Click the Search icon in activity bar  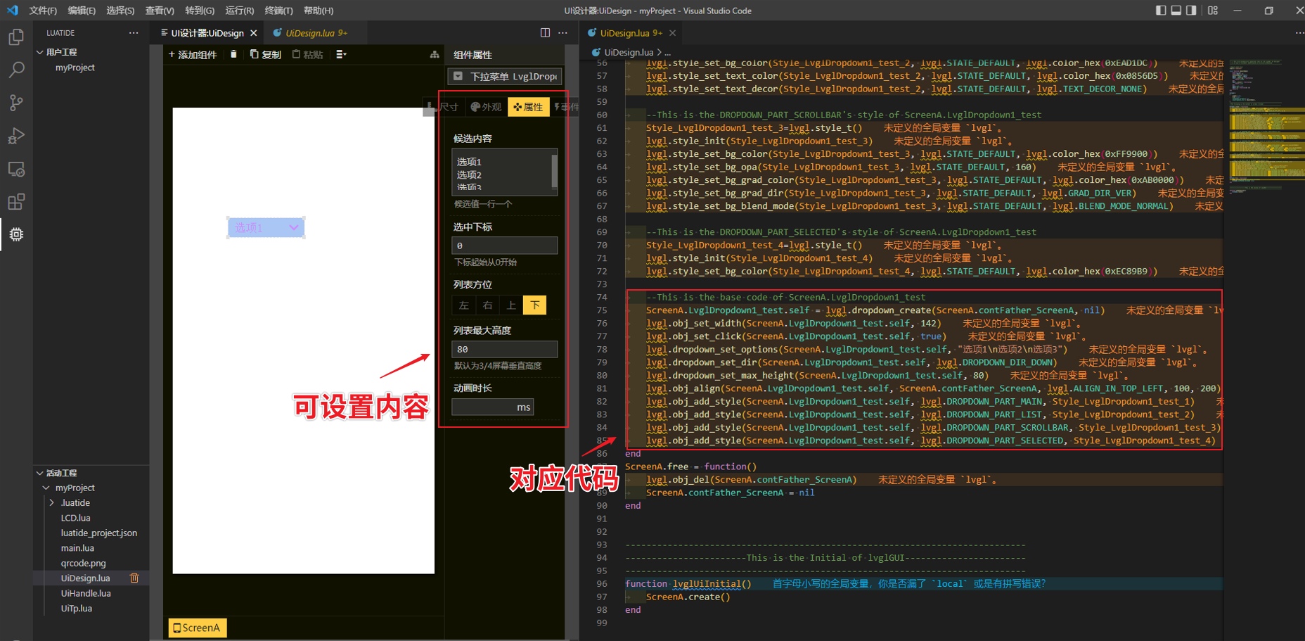[x=16, y=70]
